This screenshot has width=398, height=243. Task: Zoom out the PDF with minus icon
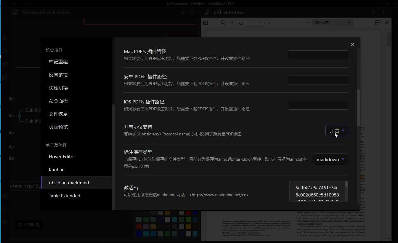tap(298, 23)
